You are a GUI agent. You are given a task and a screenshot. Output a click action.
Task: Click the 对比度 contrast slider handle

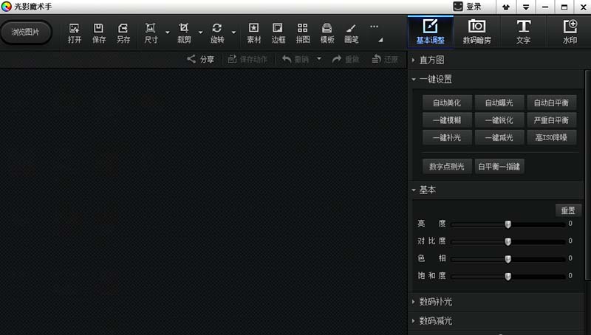point(508,241)
